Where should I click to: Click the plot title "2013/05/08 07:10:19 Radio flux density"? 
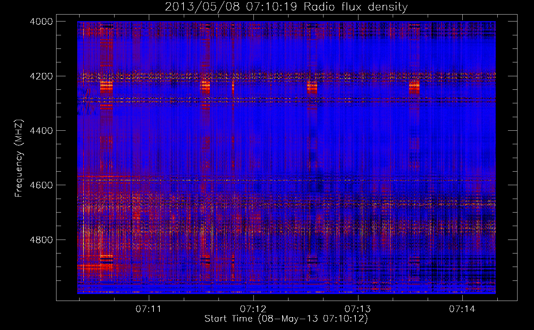[286, 7]
